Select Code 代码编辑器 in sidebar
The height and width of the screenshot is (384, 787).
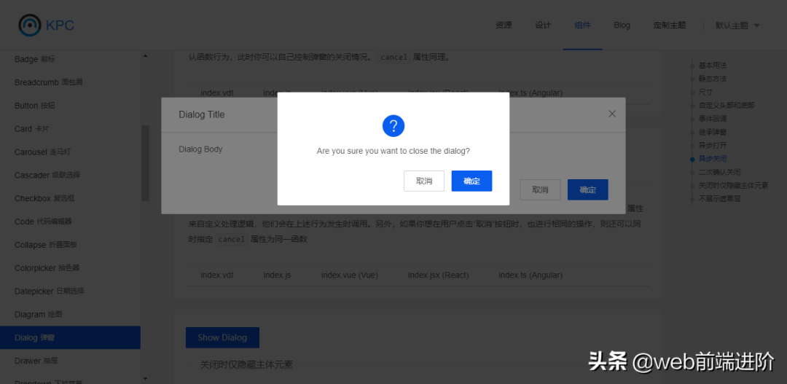[70, 222]
